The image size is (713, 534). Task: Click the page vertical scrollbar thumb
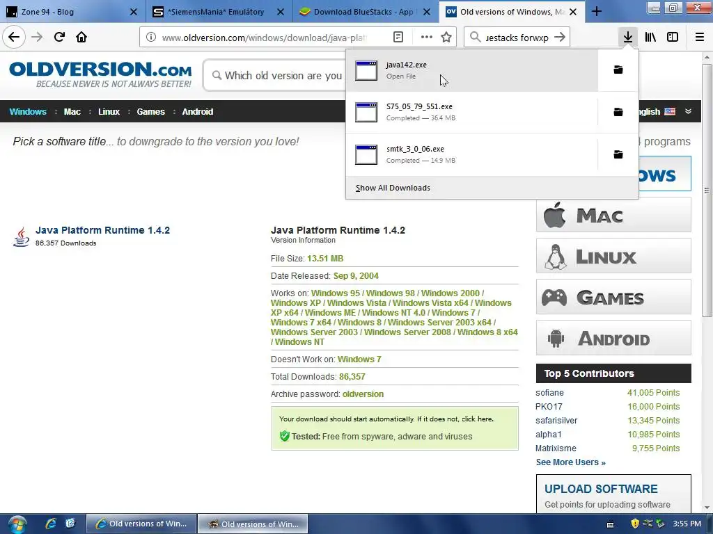tap(707, 191)
